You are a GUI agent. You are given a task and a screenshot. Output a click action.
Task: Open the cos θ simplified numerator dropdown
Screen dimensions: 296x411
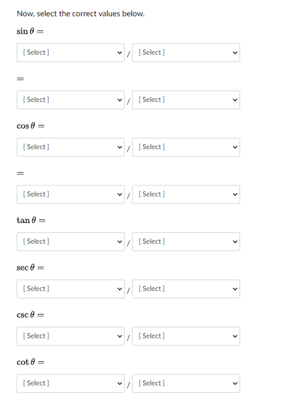click(71, 194)
